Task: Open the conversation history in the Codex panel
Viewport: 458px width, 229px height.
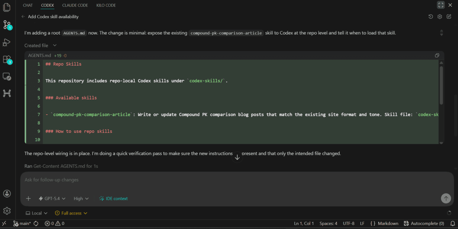Action: [431, 16]
